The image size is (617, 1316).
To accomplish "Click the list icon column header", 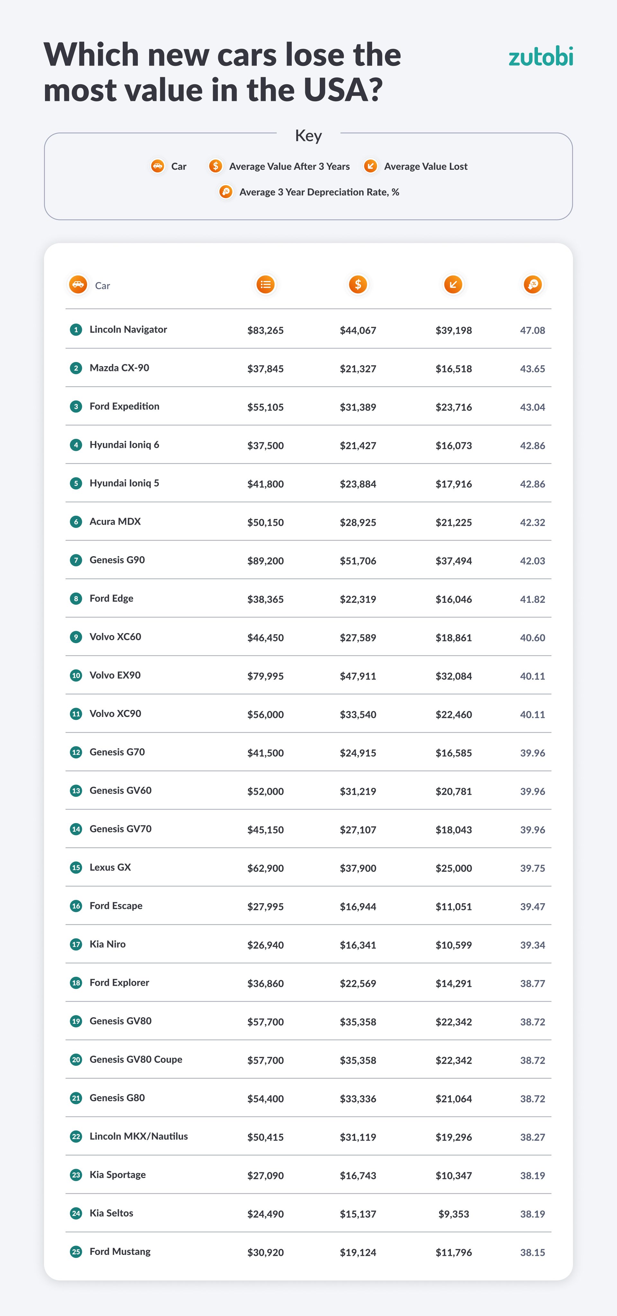I will [x=265, y=285].
